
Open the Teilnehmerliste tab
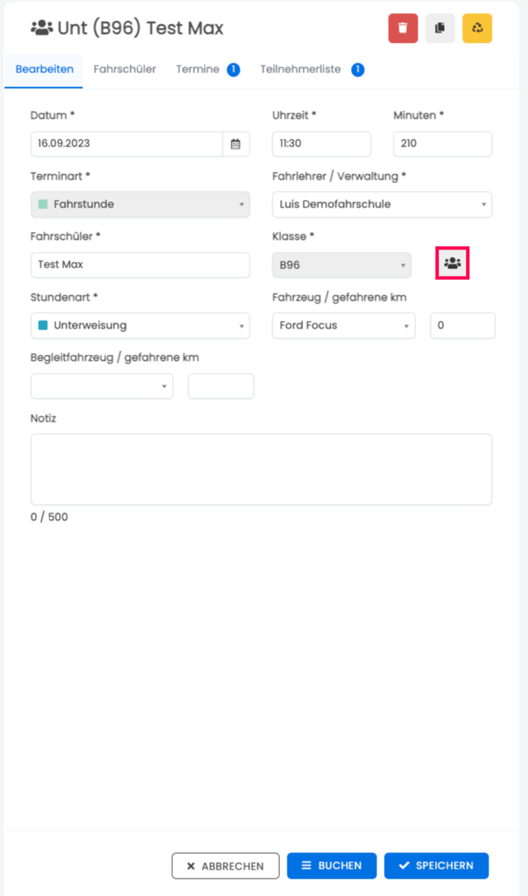click(301, 70)
